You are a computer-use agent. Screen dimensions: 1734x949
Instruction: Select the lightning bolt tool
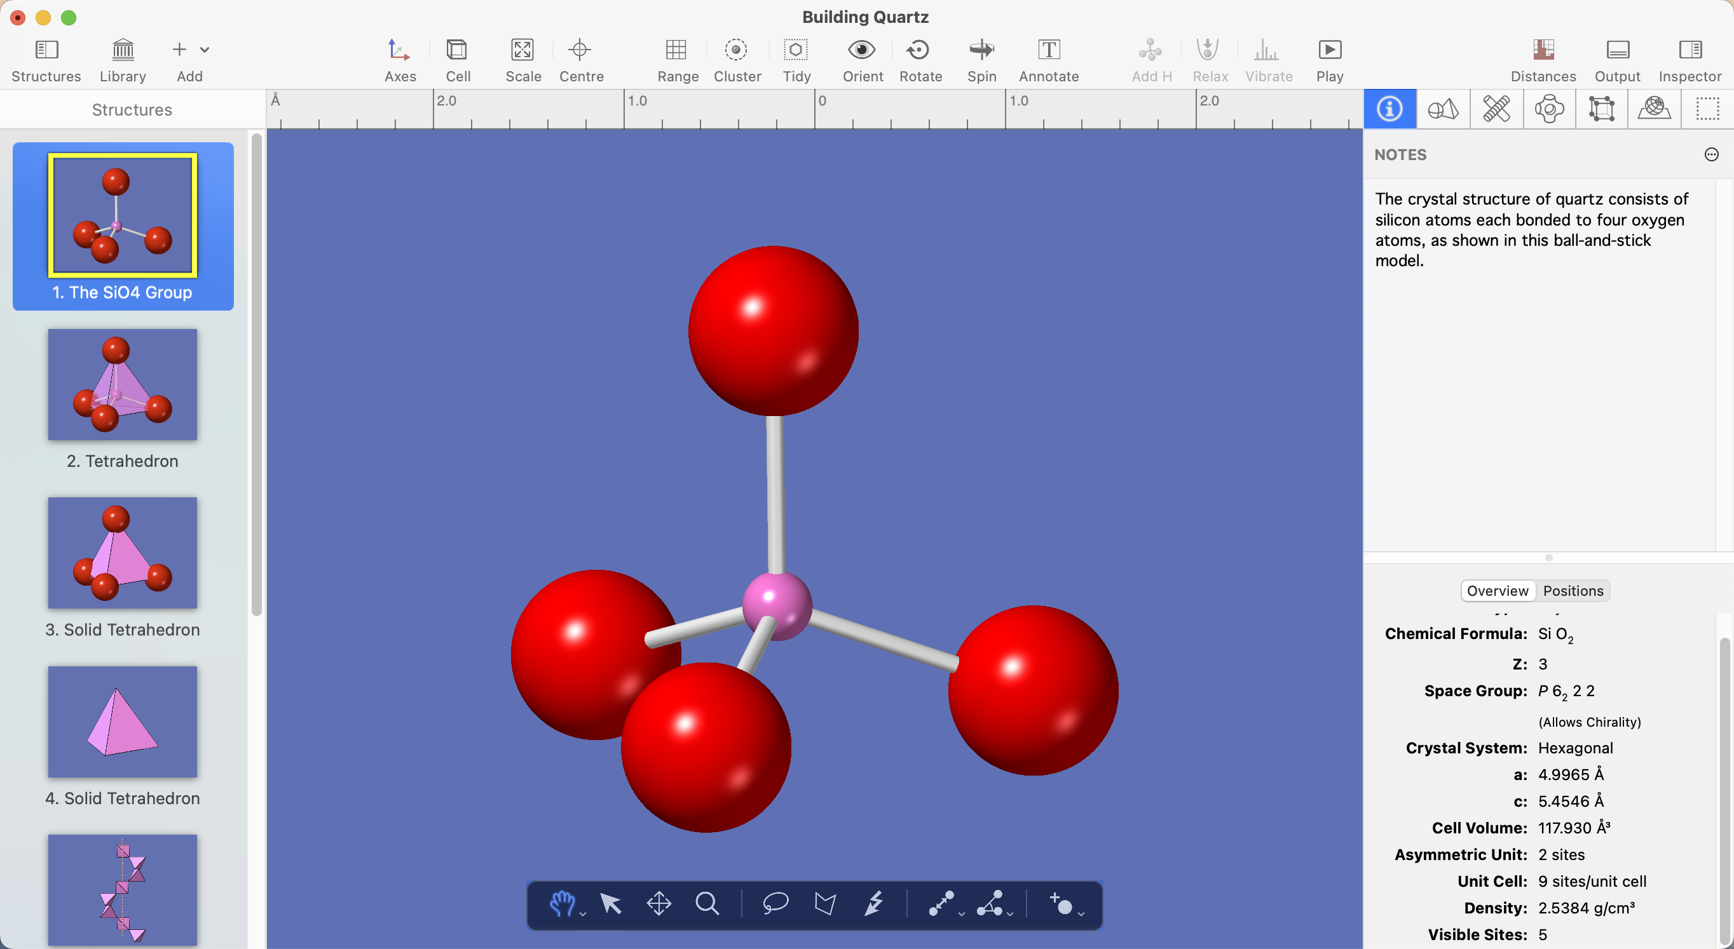click(x=873, y=903)
